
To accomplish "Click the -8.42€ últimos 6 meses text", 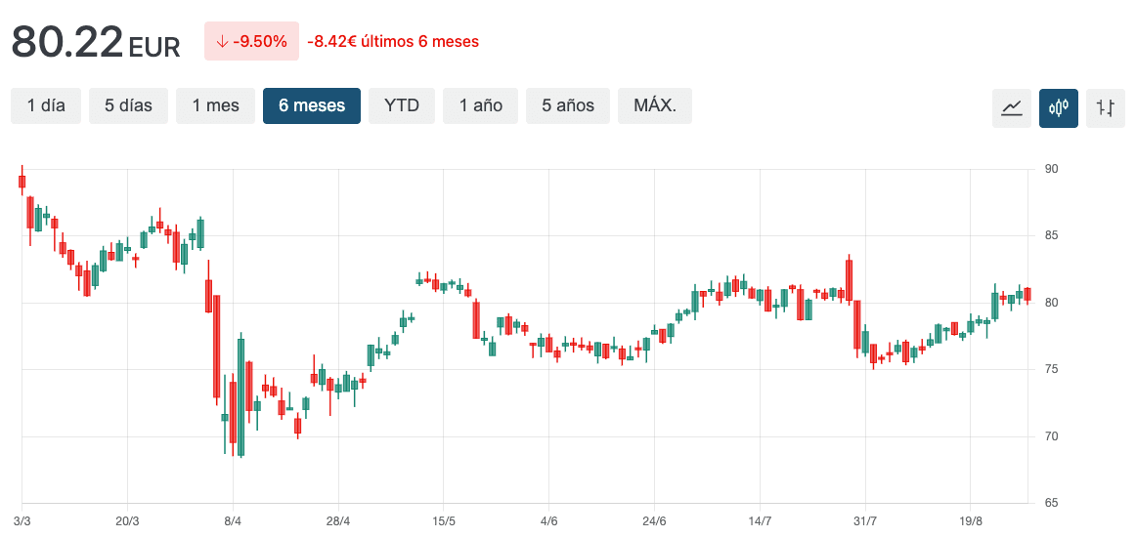I will (393, 41).
